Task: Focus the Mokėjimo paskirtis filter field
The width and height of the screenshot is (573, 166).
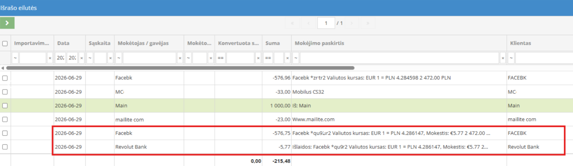Action: (x=399, y=58)
